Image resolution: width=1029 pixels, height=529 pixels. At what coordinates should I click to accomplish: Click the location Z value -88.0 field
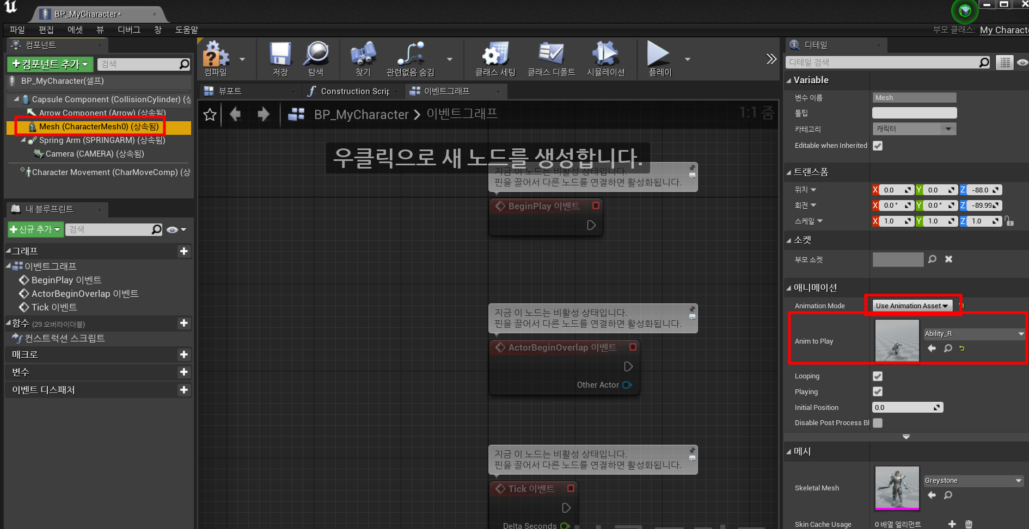coord(984,190)
